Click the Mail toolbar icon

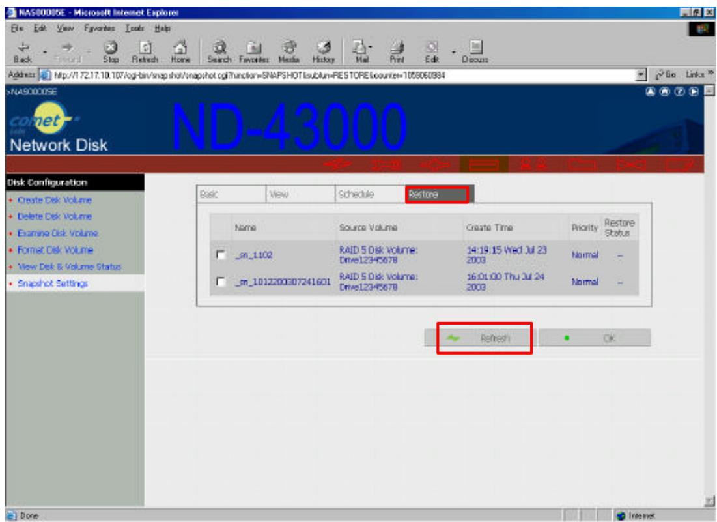[x=360, y=51]
